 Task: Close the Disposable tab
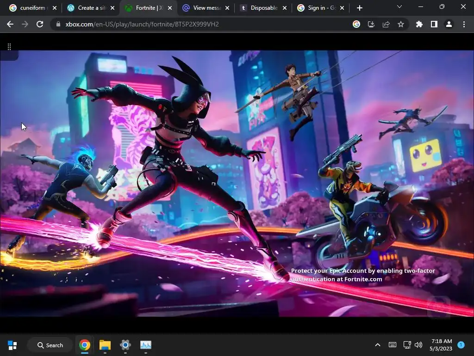point(285,8)
